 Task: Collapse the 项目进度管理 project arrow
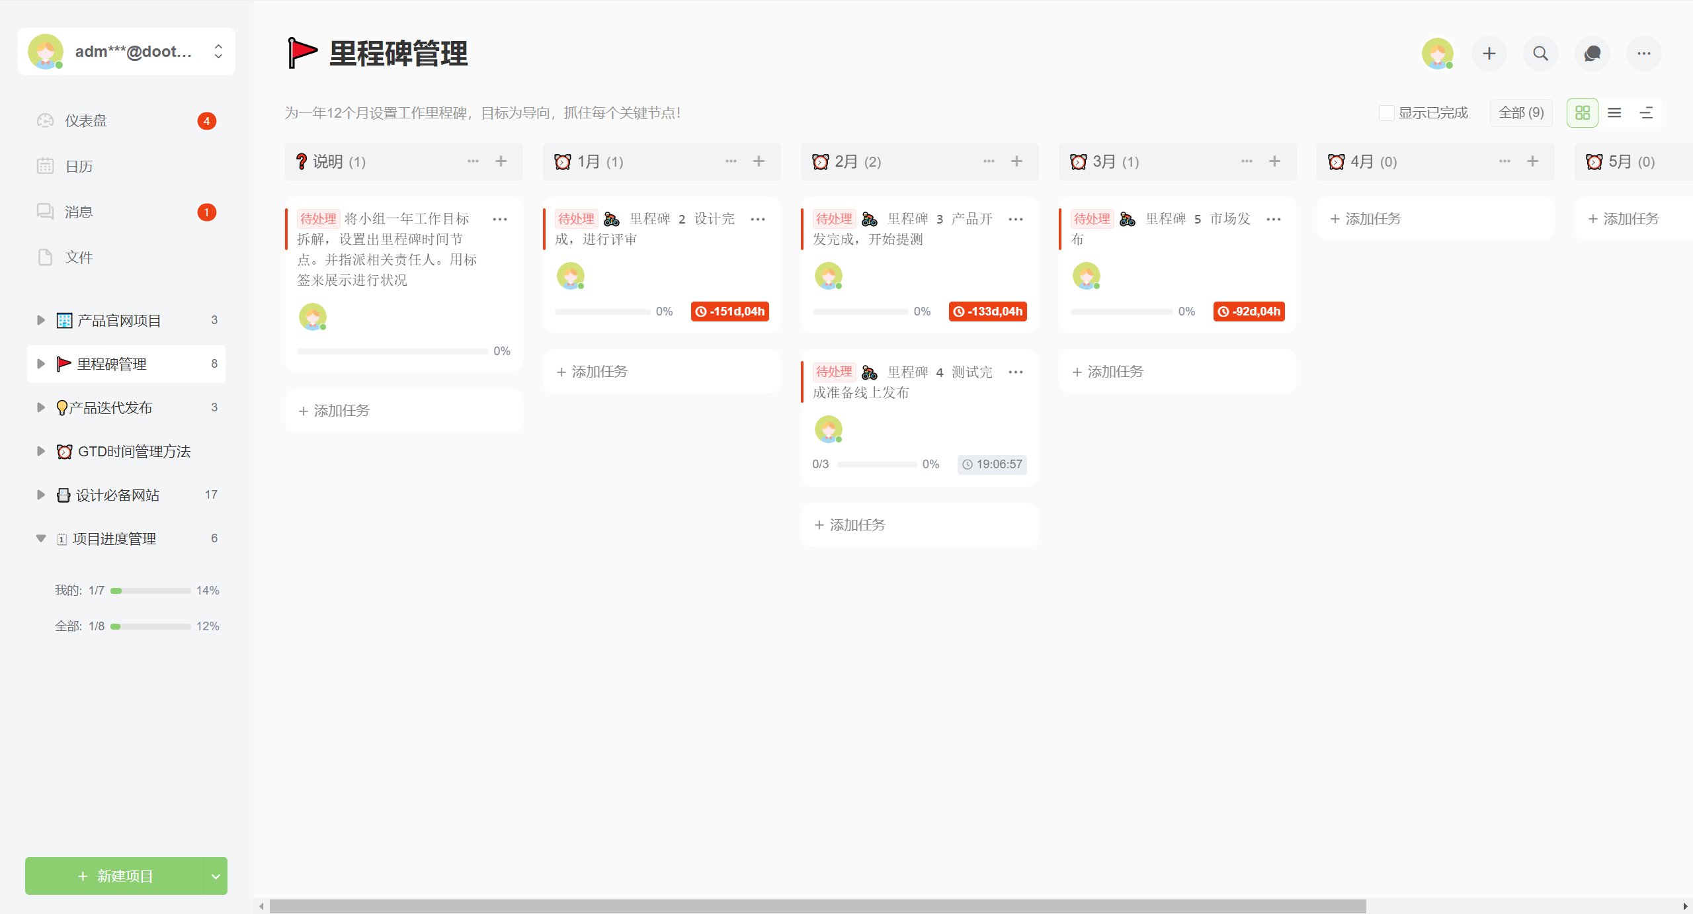[41, 538]
